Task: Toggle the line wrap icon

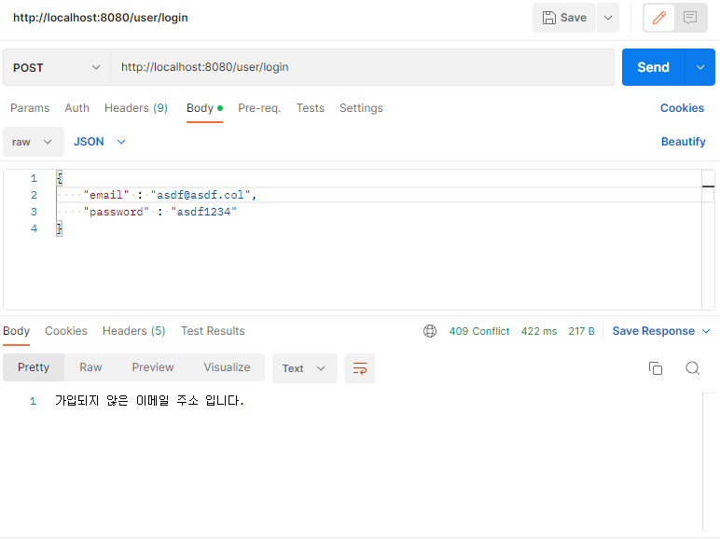Action: coord(360,368)
